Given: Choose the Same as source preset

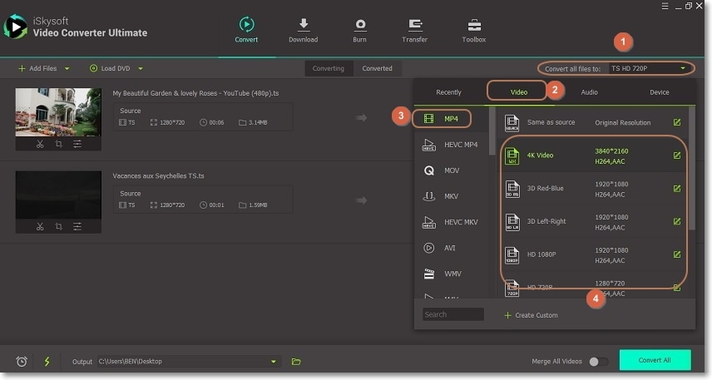Looking at the screenshot, I should pyautogui.click(x=592, y=122).
